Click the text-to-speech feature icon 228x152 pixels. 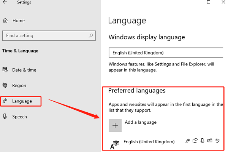tap(195, 141)
